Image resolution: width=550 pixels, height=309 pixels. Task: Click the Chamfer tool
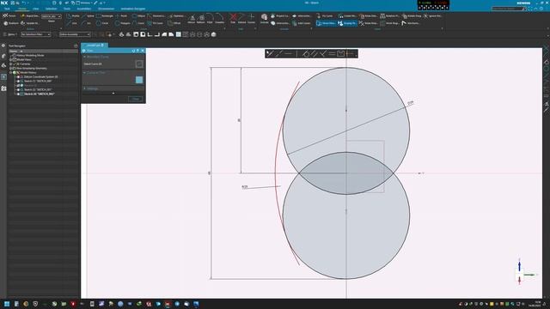click(x=220, y=19)
